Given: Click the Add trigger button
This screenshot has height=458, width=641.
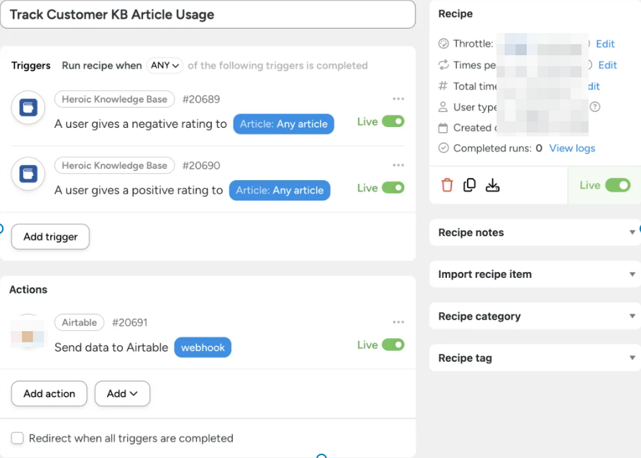Looking at the screenshot, I should tap(50, 237).
